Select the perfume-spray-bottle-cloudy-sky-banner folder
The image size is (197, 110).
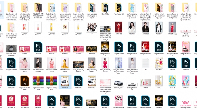coord(132,8)
